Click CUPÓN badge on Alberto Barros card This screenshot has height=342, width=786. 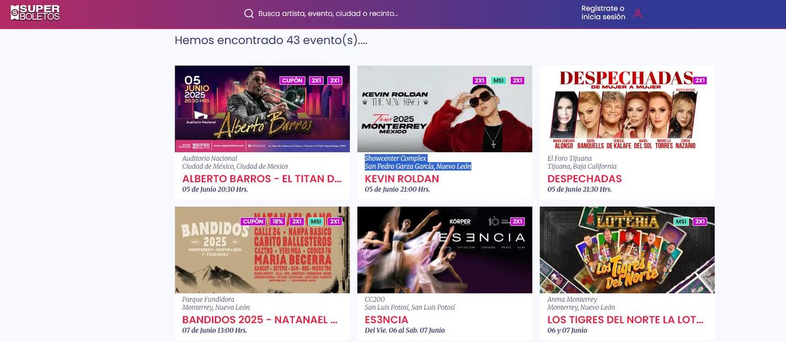[292, 81]
